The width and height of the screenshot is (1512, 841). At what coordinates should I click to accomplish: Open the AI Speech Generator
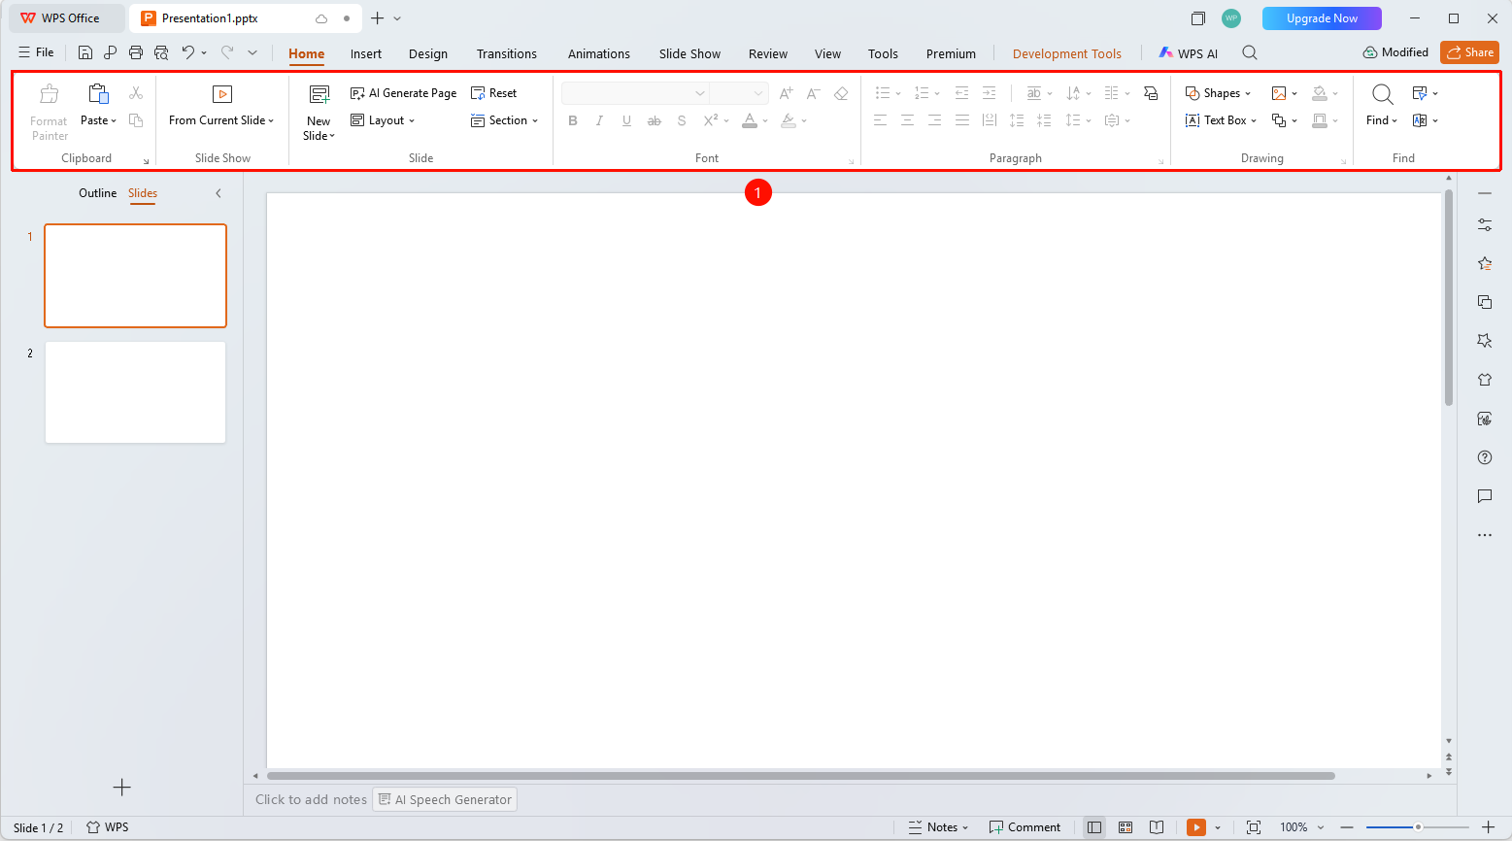coord(445,799)
